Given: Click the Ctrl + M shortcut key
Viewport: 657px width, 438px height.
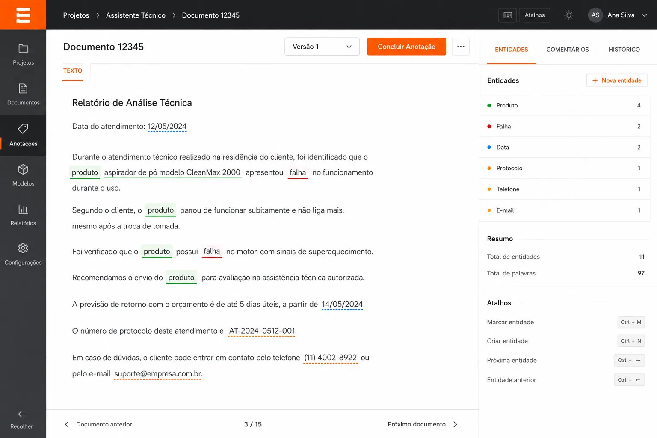Looking at the screenshot, I should point(631,322).
